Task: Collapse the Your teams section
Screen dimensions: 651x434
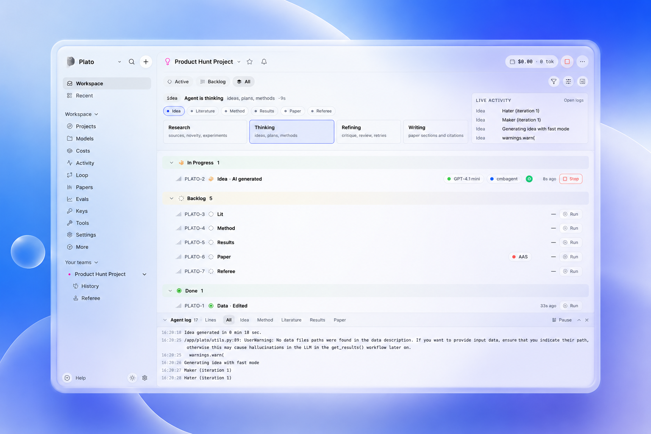Action: click(x=96, y=262)
